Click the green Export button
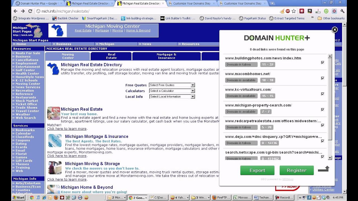358x201 pixels. pyautogui.click(x=257, y=170)
